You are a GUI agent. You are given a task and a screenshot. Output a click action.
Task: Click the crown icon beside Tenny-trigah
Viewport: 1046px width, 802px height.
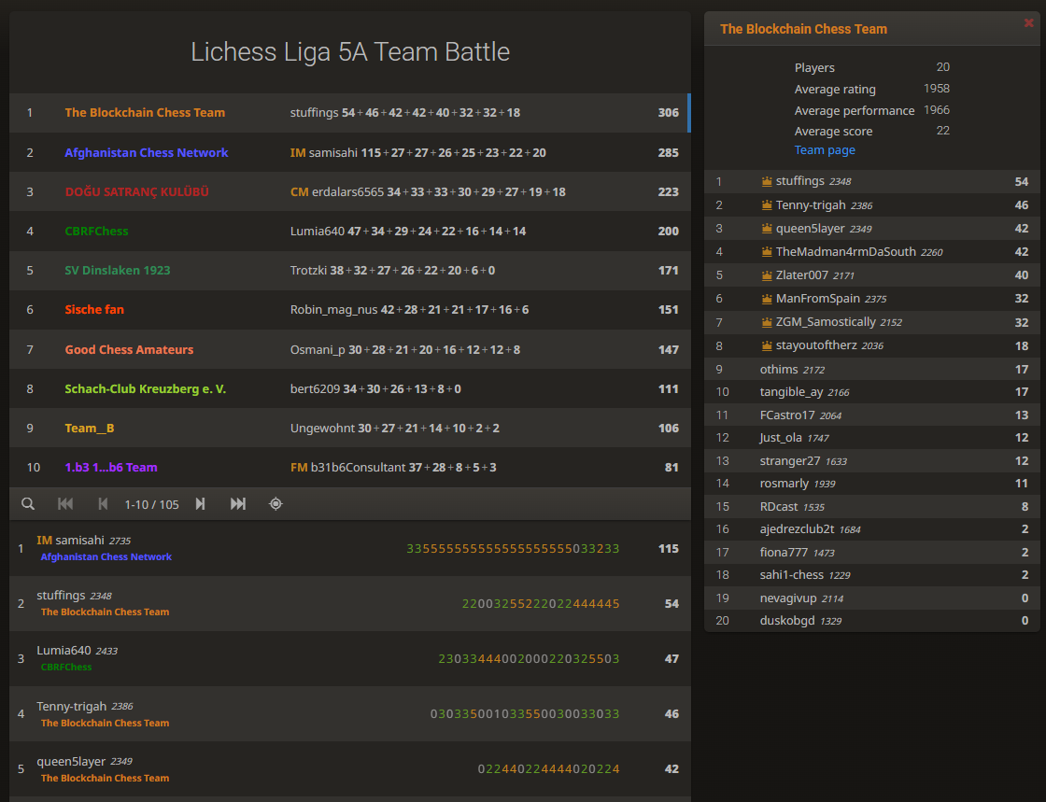(x=767, y=205)
